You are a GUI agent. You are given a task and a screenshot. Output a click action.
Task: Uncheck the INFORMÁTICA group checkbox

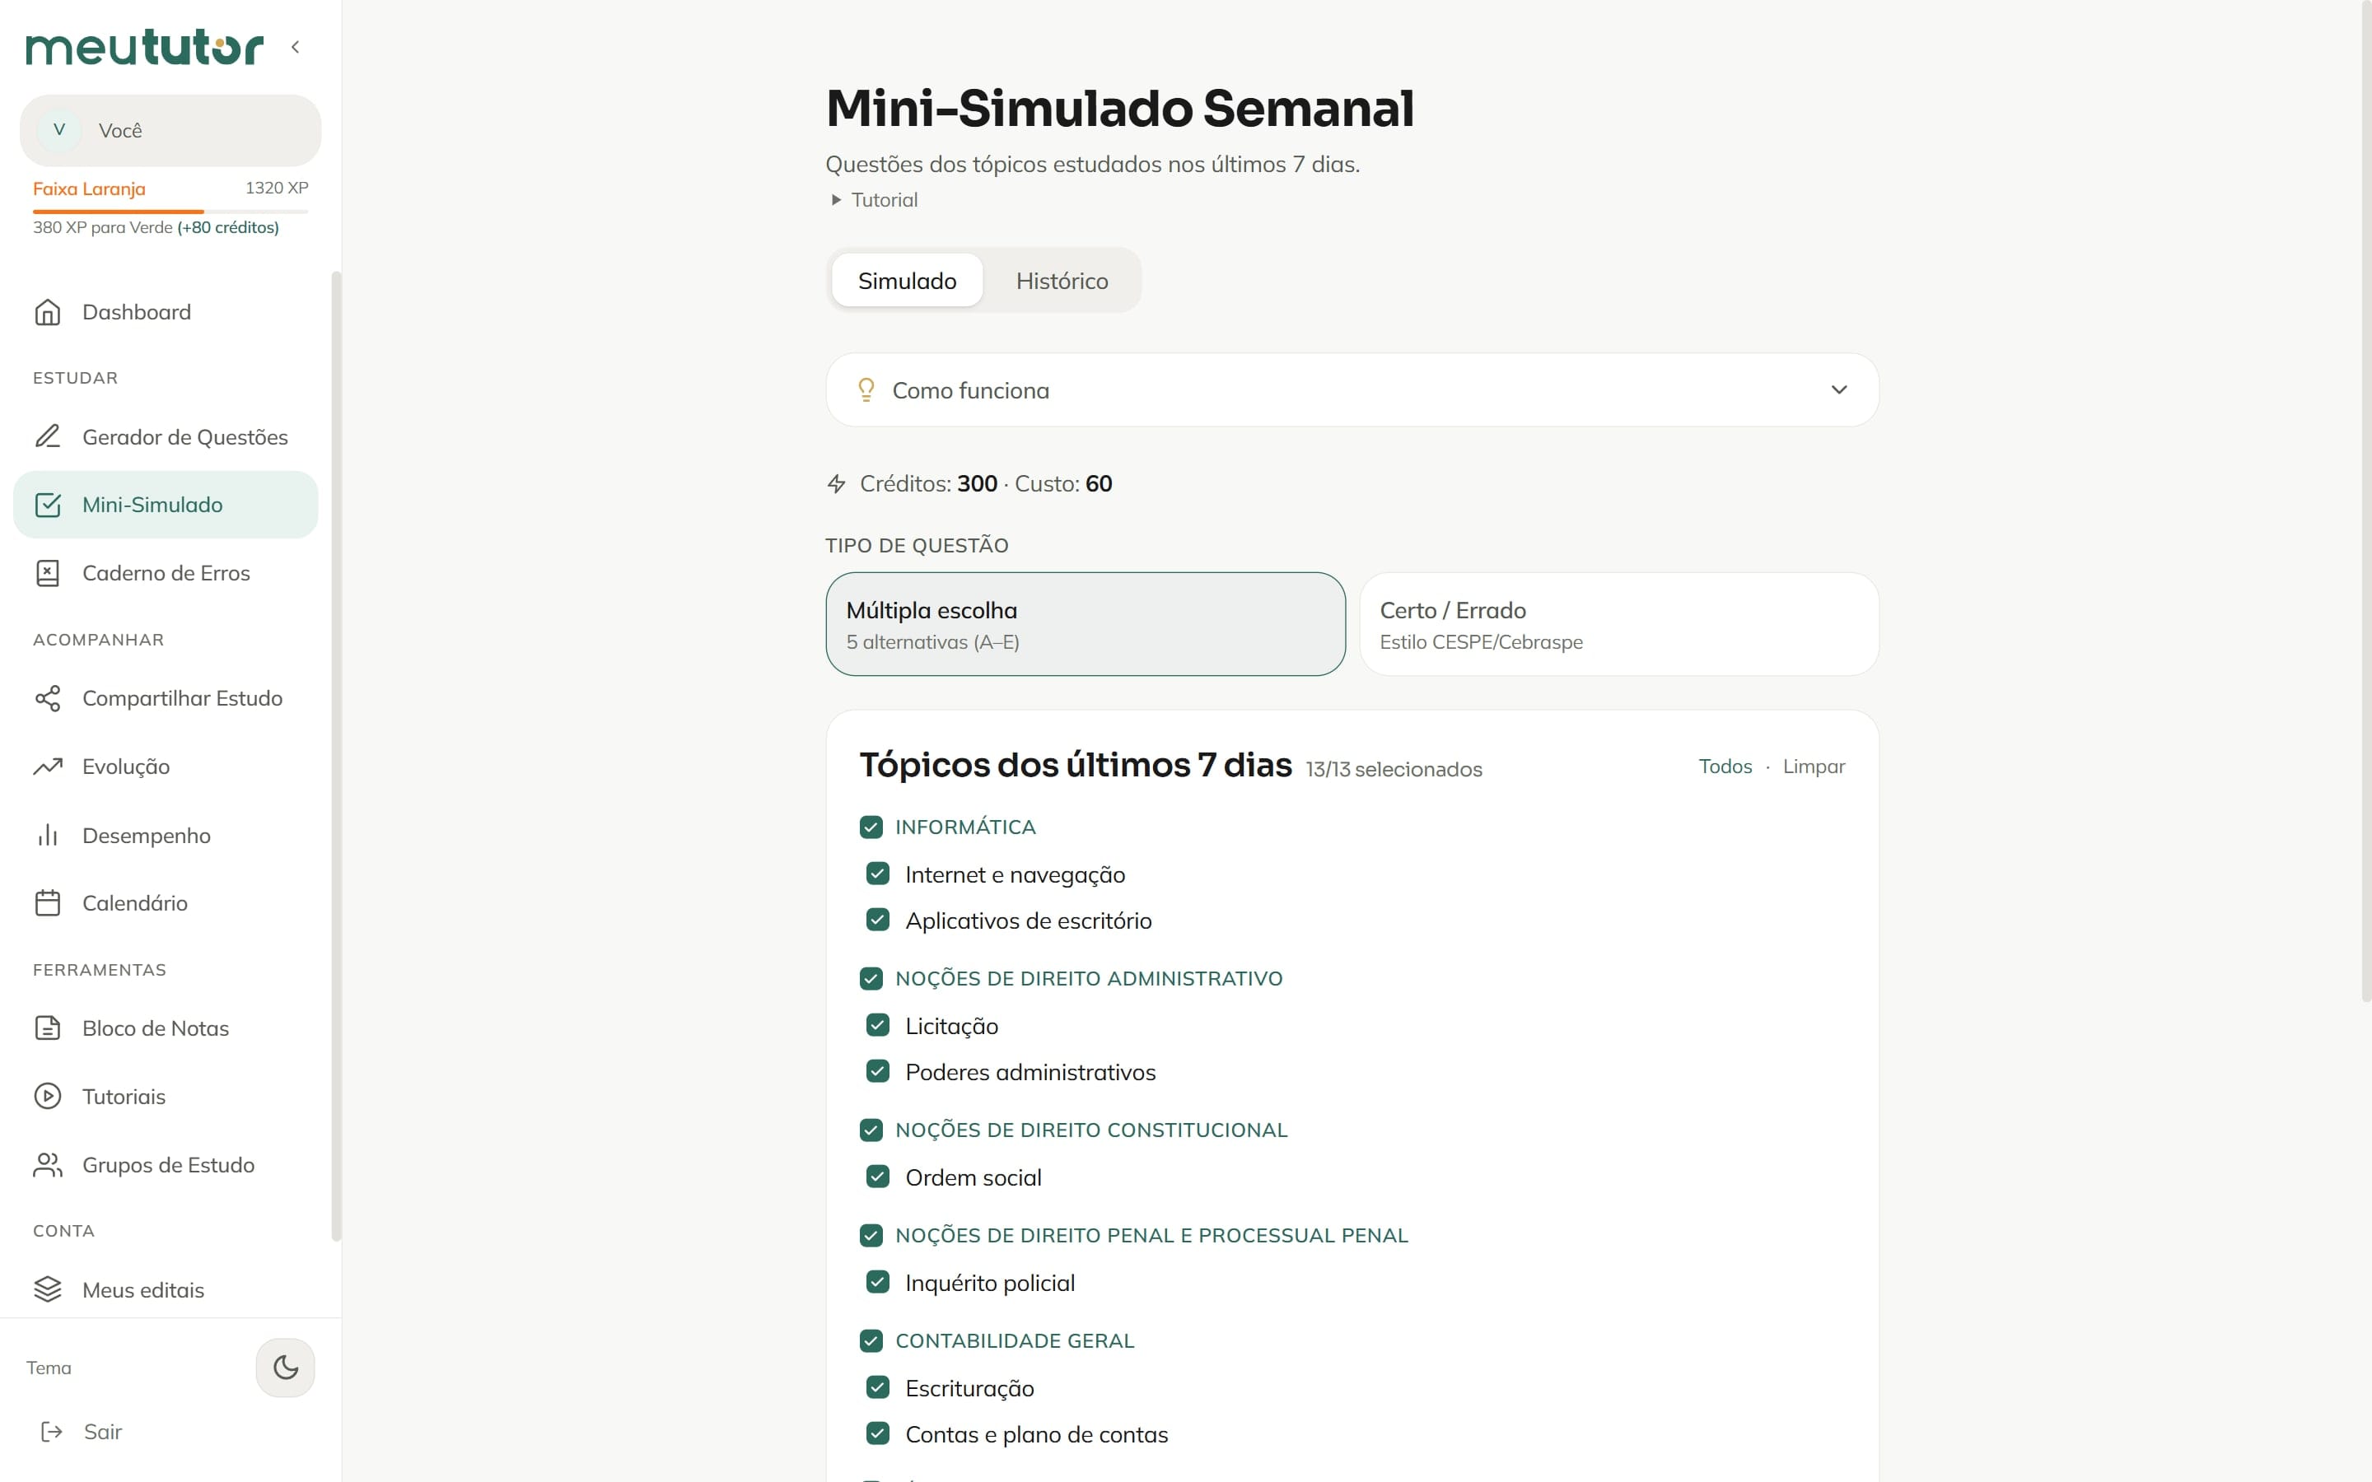(871, 827)
